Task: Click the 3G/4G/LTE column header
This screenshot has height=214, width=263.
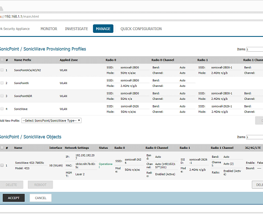Action: (x=253, y=148)
